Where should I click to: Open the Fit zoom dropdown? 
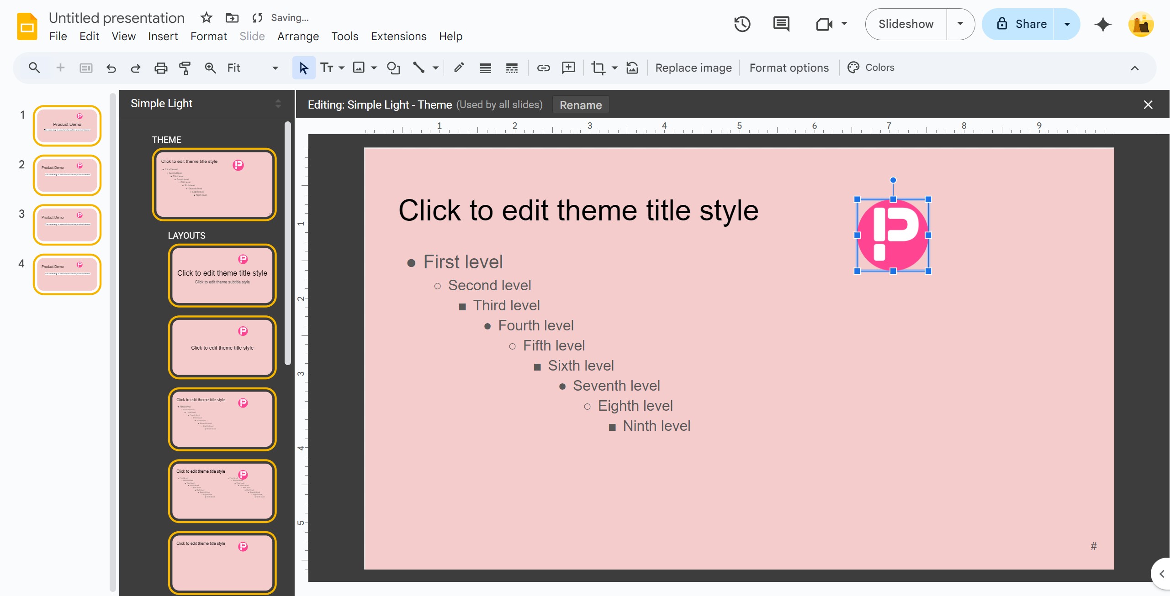point(253,68)
